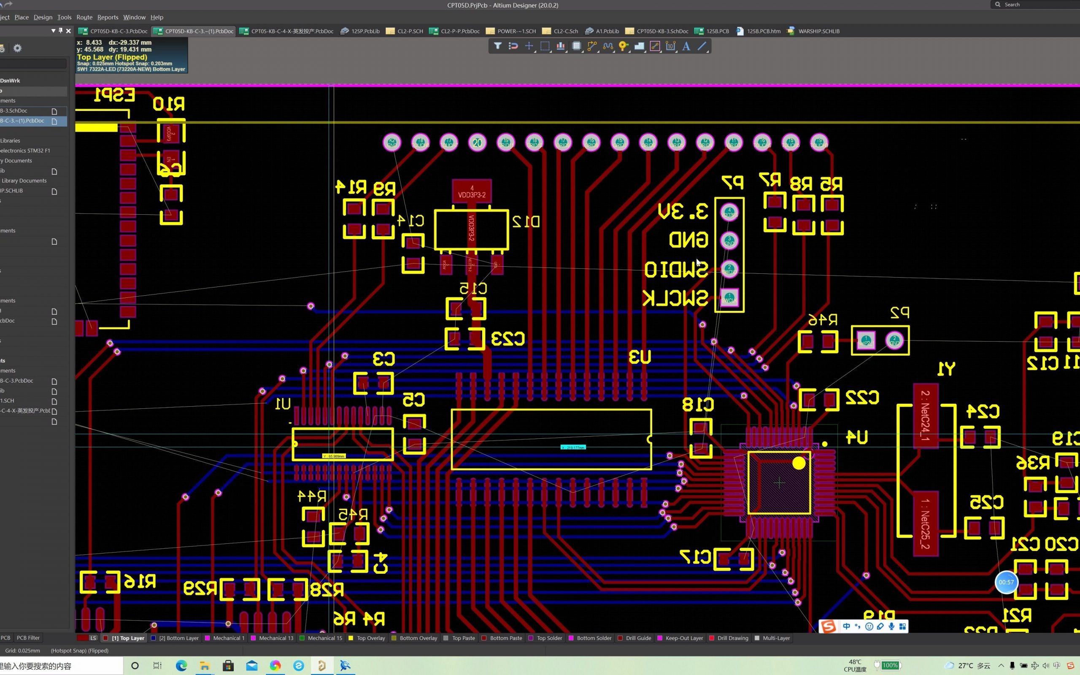Open the Route menu
Screen dimensions: 1080x675
(84, 17)
